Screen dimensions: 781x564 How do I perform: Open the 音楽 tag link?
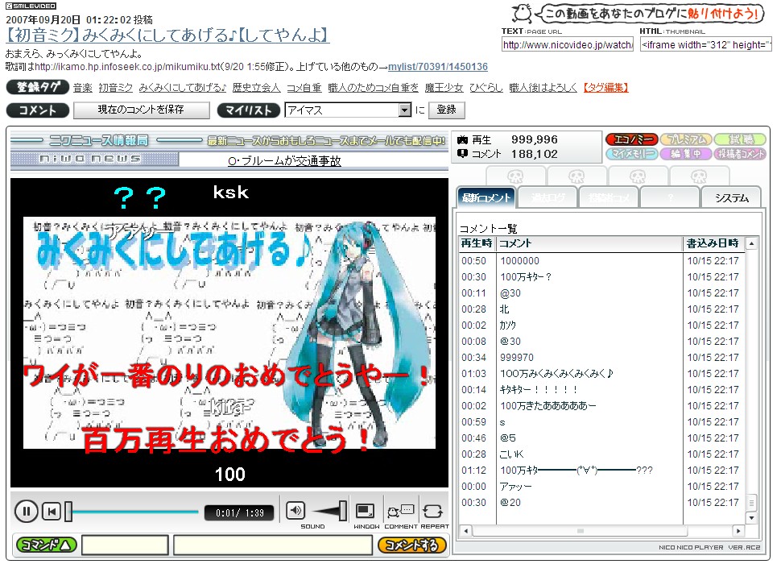point(83,88)
